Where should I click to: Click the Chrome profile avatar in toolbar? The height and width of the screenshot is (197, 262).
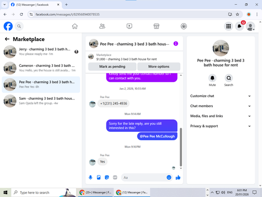click(x=249, y=14)
